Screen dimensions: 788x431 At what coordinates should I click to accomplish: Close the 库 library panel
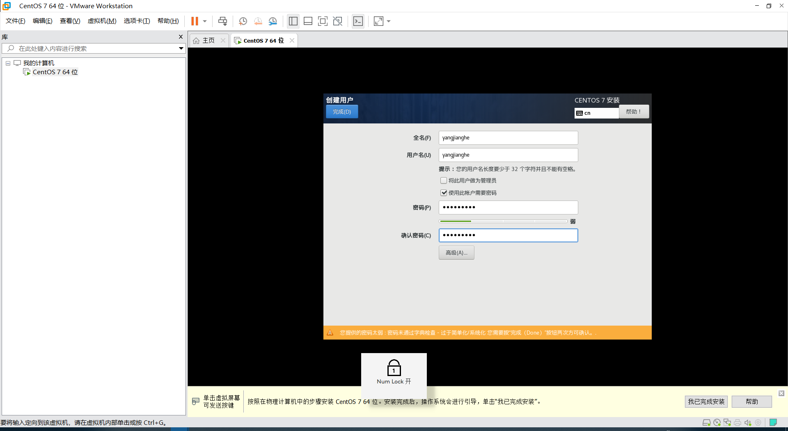(181, 37)
